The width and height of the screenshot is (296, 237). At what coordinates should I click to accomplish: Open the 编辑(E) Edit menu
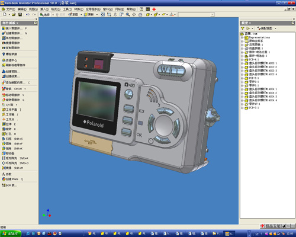[22, 9]
